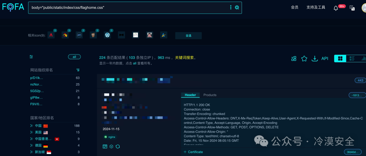The height and width of the screenshot is (156, 366).
Task: Click the fingerprint ranking filter funnel
Action: 78,70
